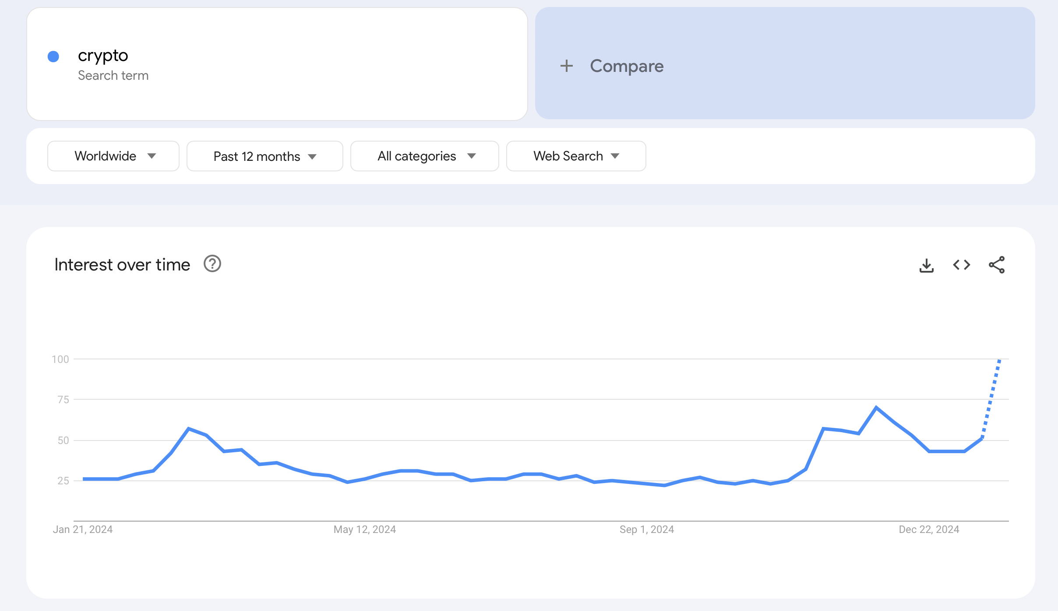This screenshot has height=611, width=1058.
Task: Open the All categories dropdown
Action: (x=424, y=156)
